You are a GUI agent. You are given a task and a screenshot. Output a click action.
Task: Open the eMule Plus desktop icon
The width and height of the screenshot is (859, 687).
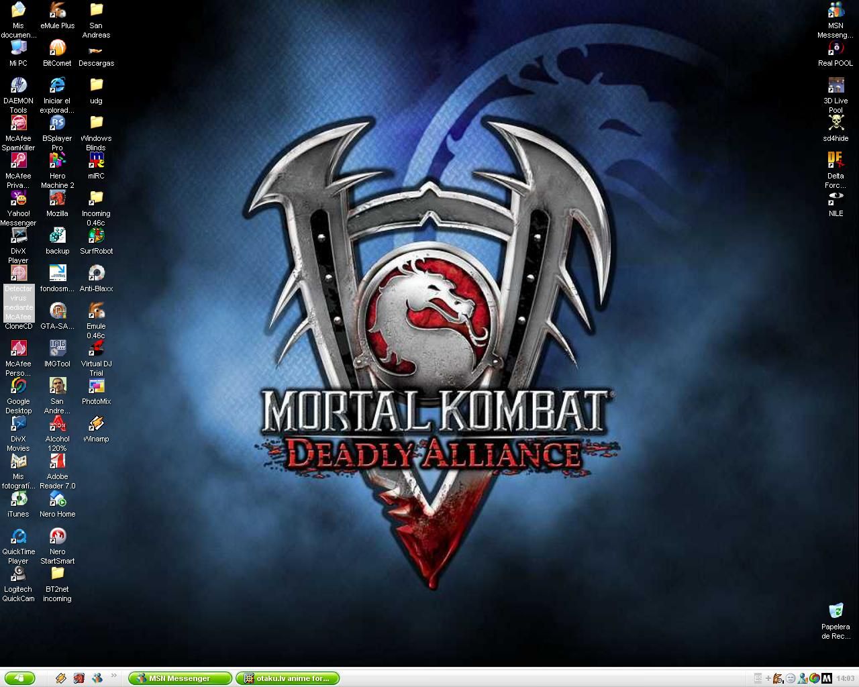click(58, 10)
